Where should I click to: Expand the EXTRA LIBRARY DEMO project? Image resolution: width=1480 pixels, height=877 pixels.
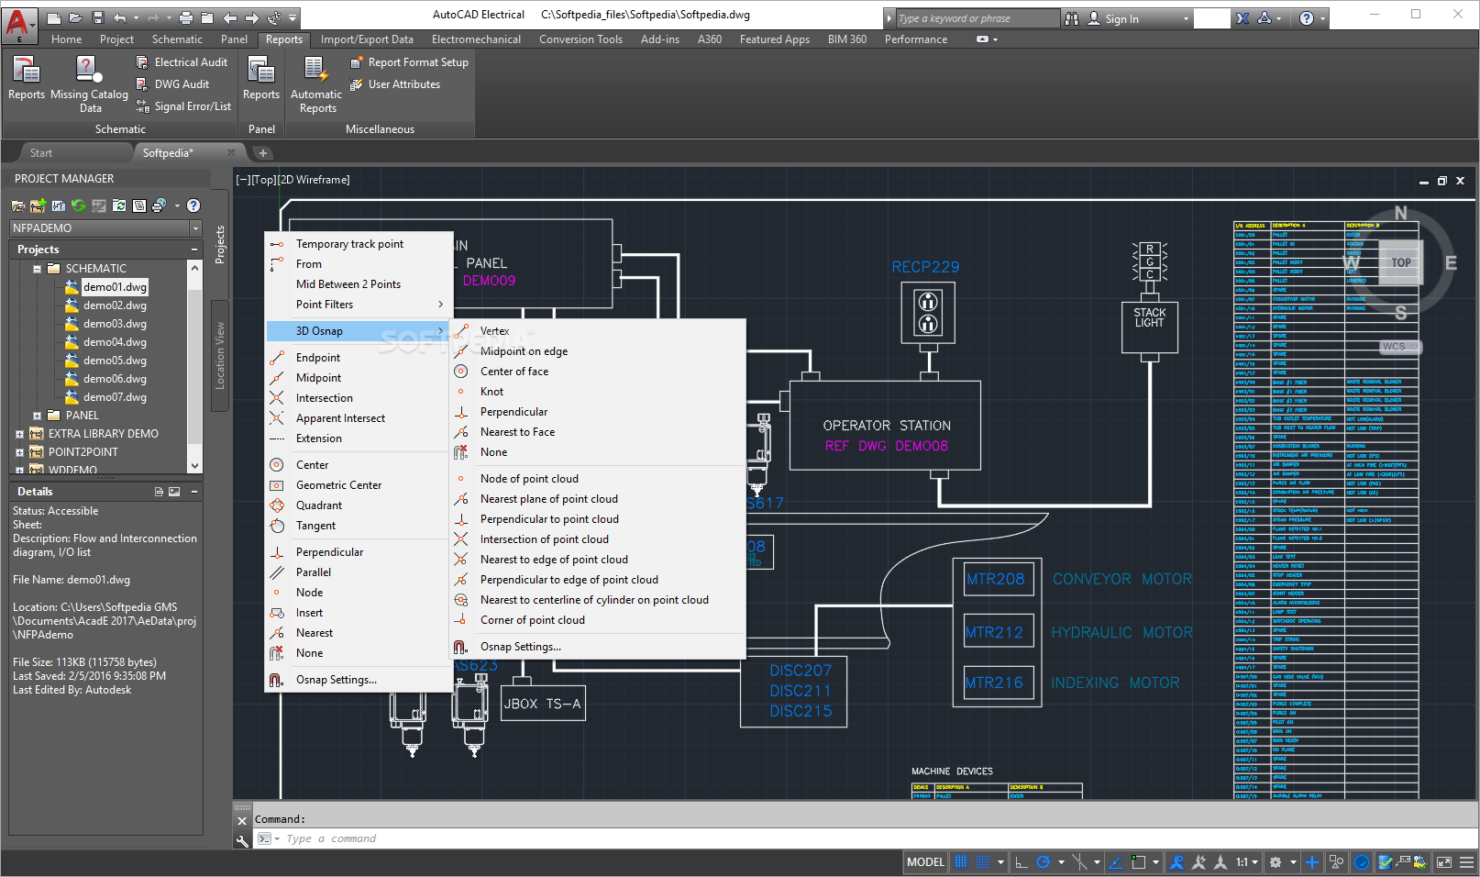[x=19, y=434]
